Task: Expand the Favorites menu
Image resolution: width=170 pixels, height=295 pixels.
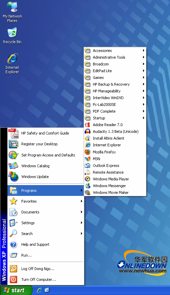Action: (46, 201)
